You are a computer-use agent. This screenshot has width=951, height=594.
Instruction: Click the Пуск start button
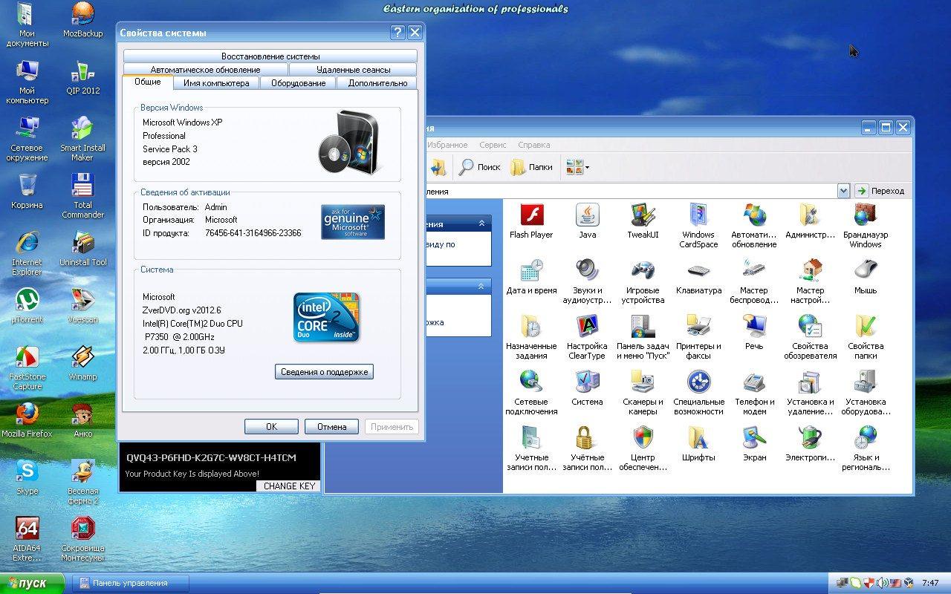(x=33, y=583)
